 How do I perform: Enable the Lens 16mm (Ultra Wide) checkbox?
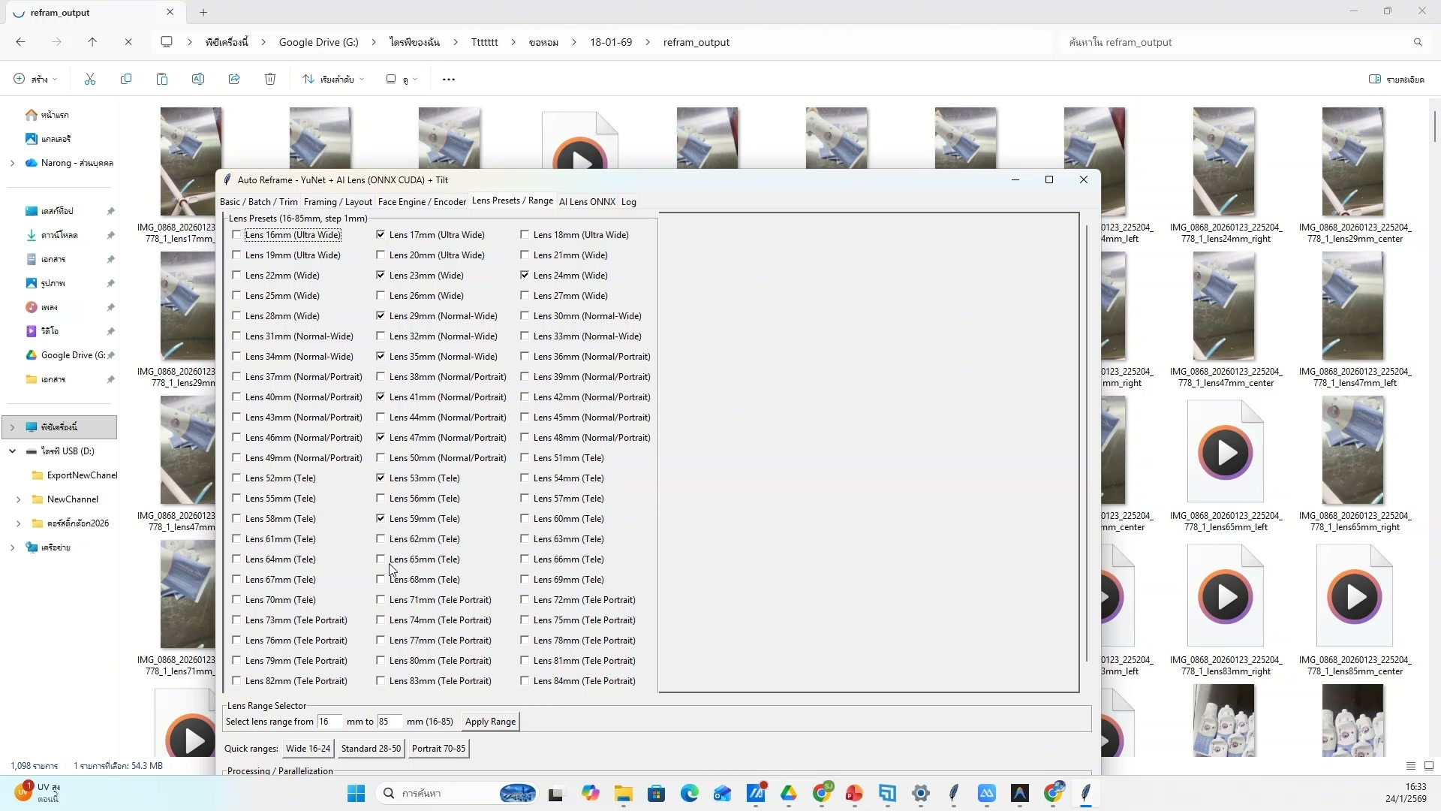click(236, 235)
